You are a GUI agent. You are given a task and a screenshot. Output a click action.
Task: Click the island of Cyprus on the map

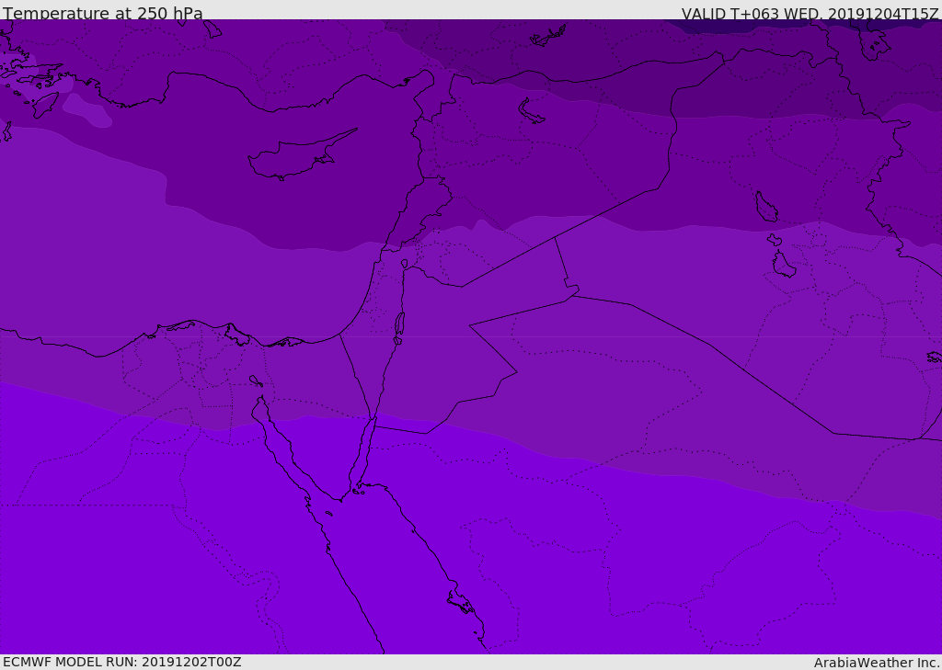click(302, 155)
